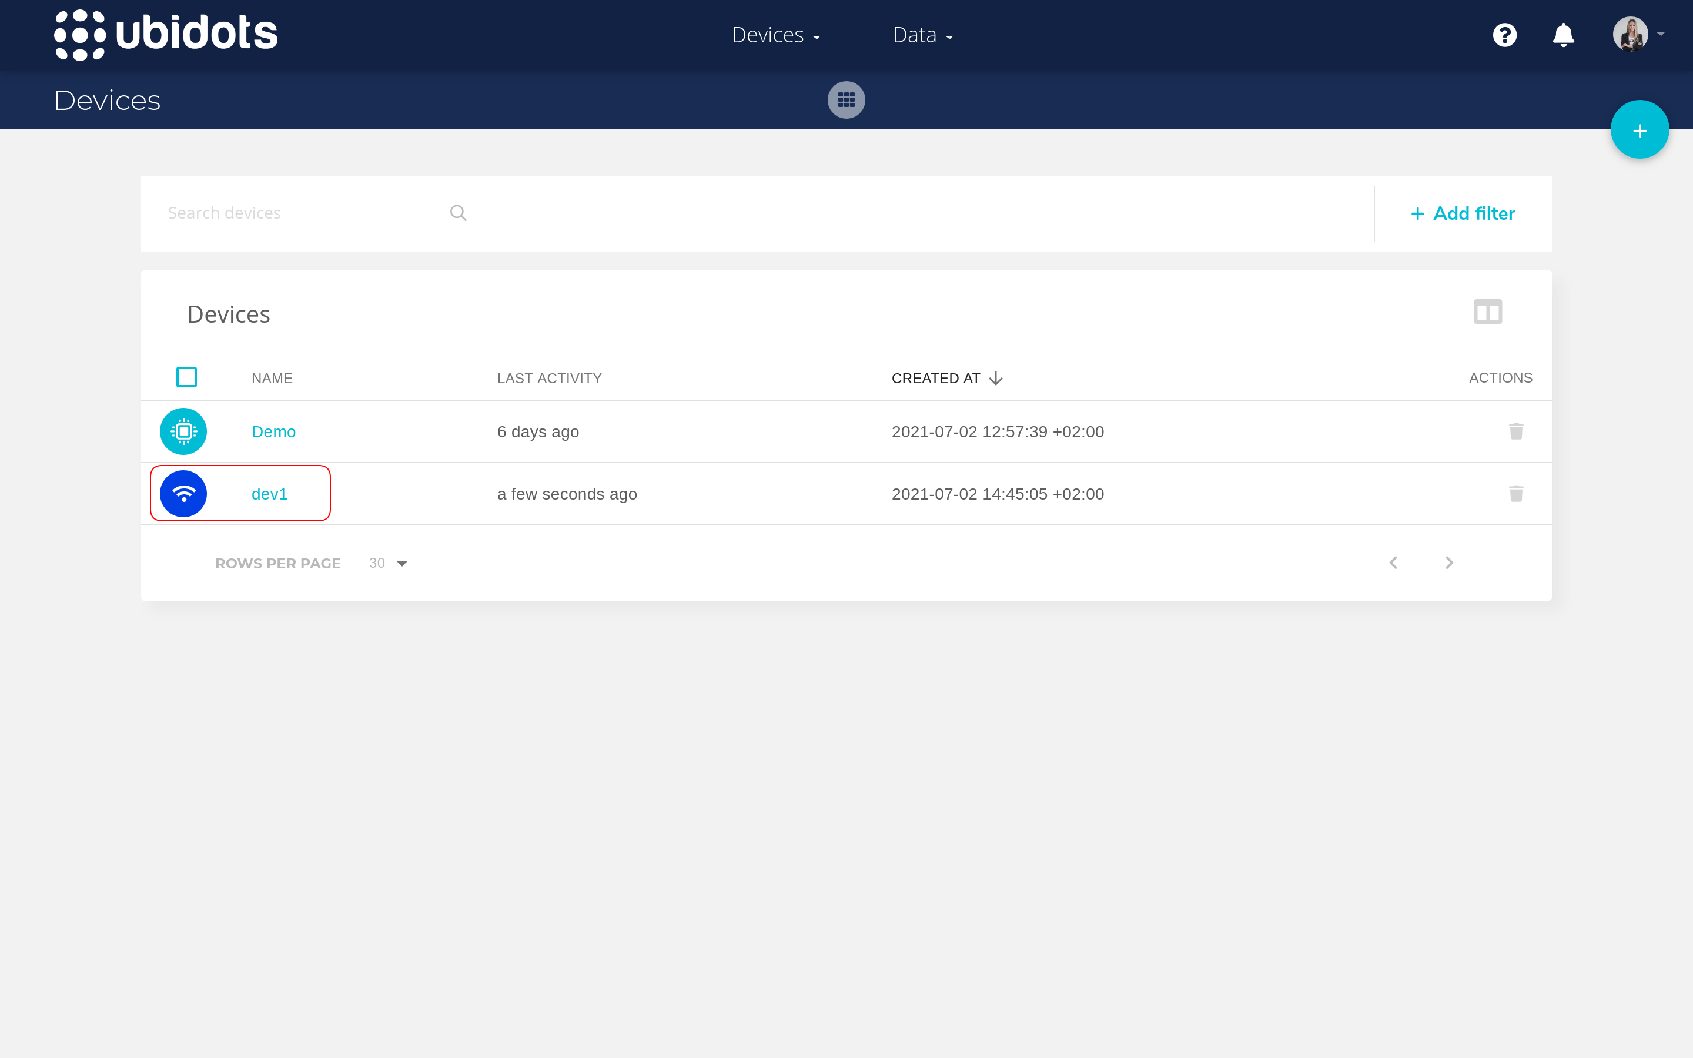Image resolution: width=1693 pixels, height=1058 pixels.
Task: Click the search magnifier icon
Action: click(459, 213)
